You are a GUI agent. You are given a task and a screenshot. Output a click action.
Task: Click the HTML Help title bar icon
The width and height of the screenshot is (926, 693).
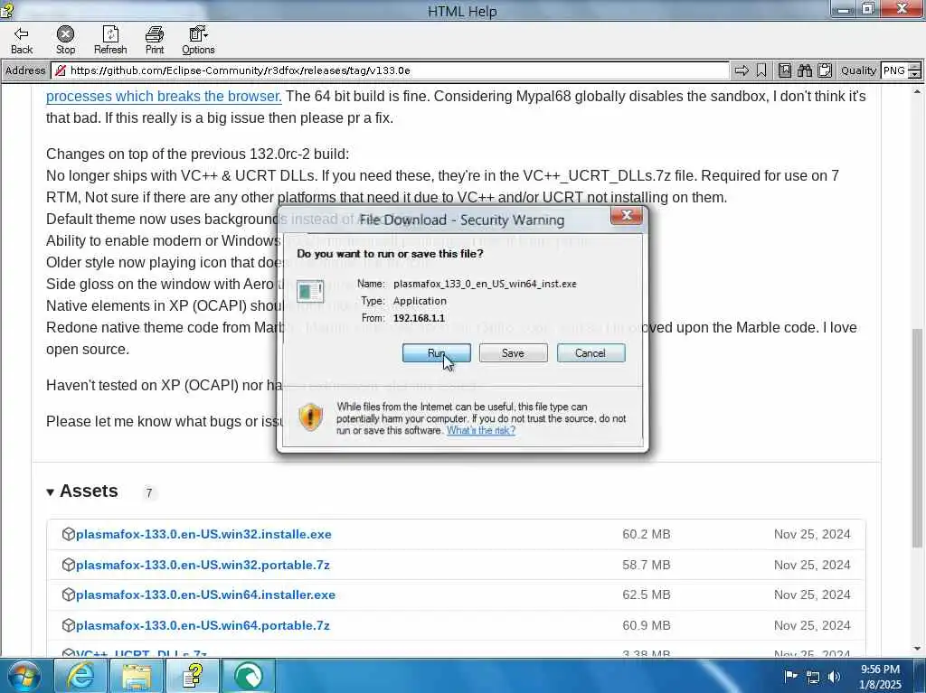click(x=7, y=11)
